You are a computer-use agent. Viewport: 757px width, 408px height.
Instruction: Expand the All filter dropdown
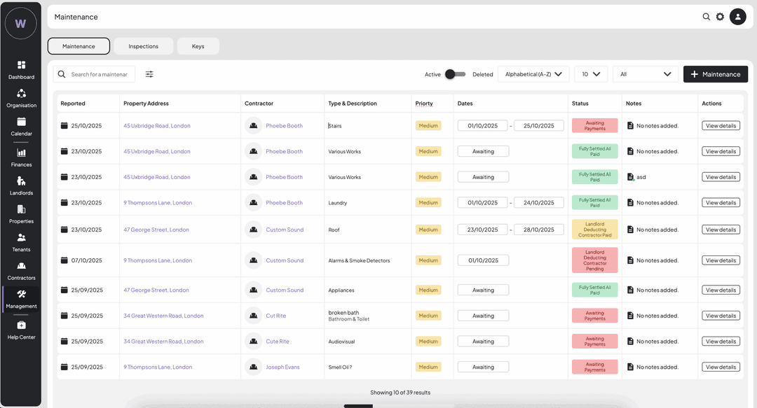[x=645, y=74]
